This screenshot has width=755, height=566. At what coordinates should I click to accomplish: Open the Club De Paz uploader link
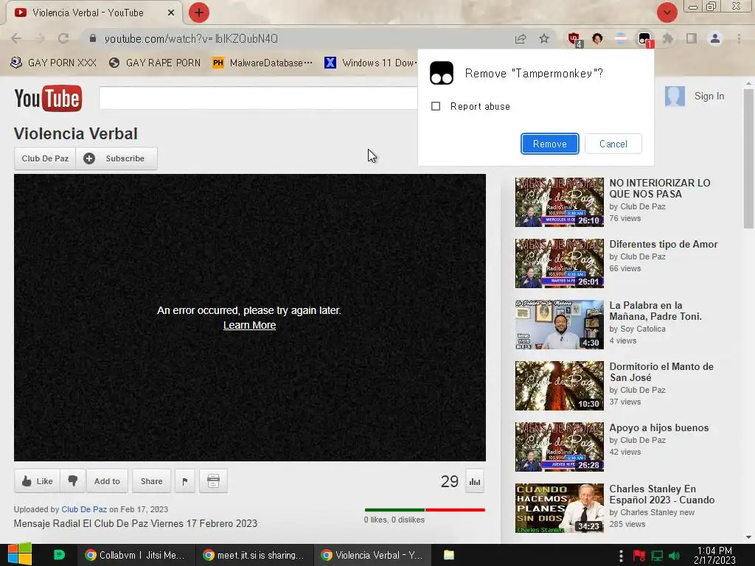[x=84, y=509]
